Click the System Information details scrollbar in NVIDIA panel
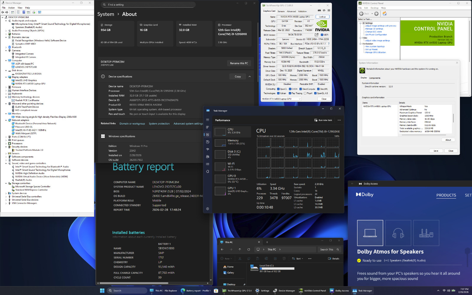This screenshot has width=472, height=295. tap(453, 118)
